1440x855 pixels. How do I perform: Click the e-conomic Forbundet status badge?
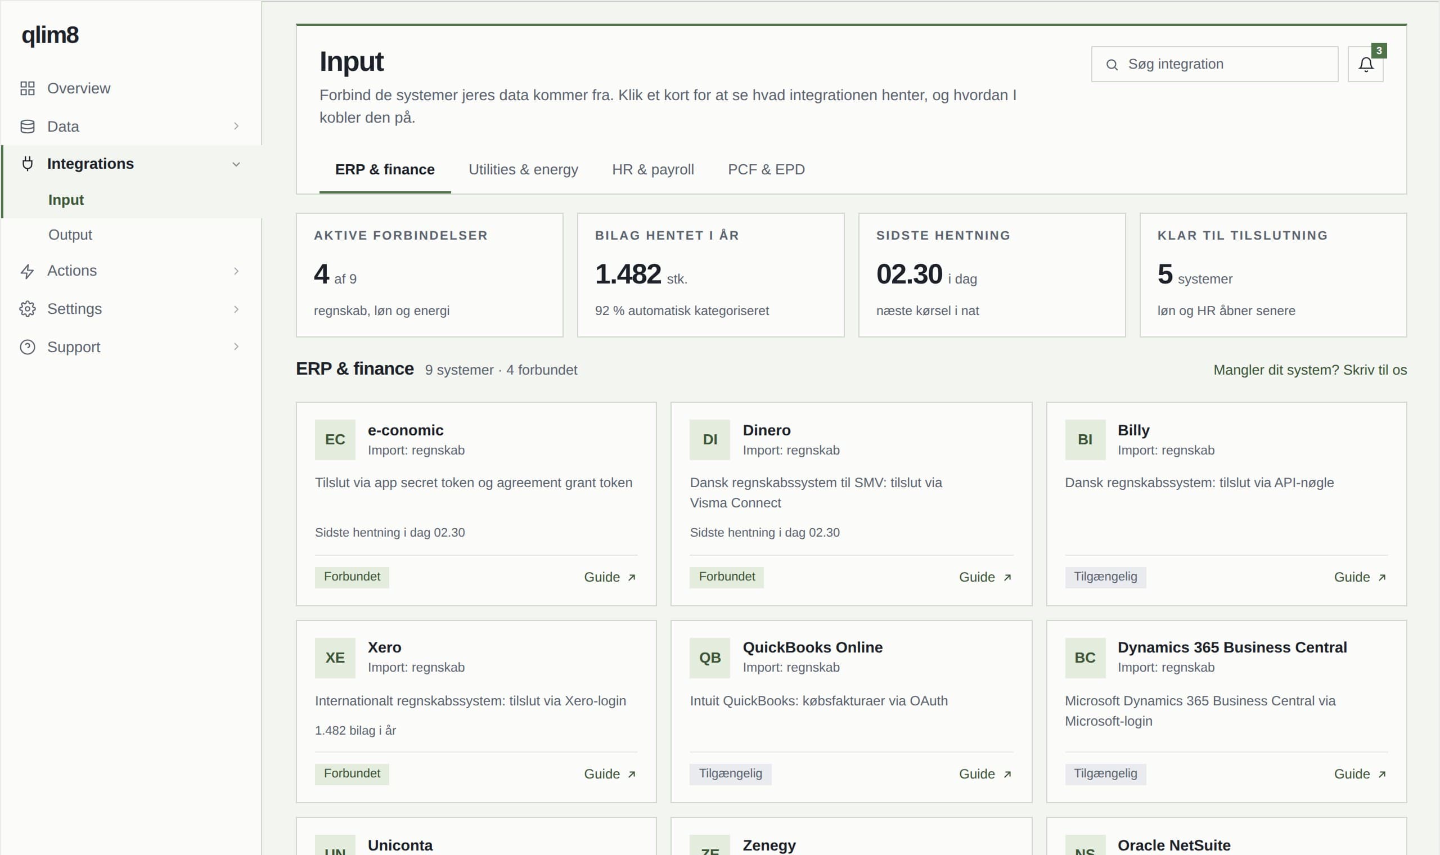click(x=352, y=577)
